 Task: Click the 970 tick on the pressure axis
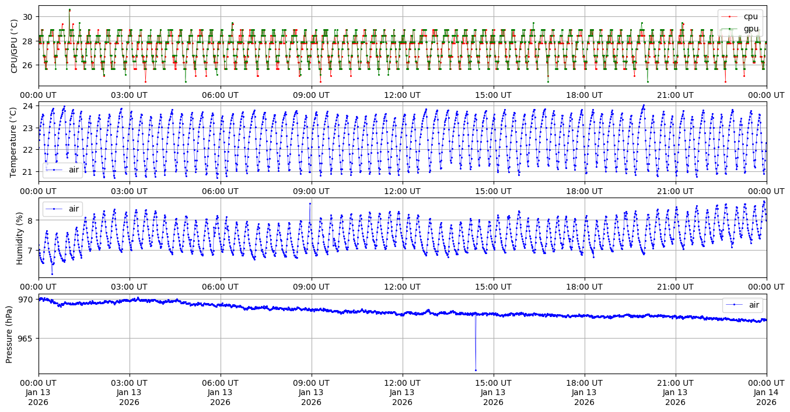(26, 300)
